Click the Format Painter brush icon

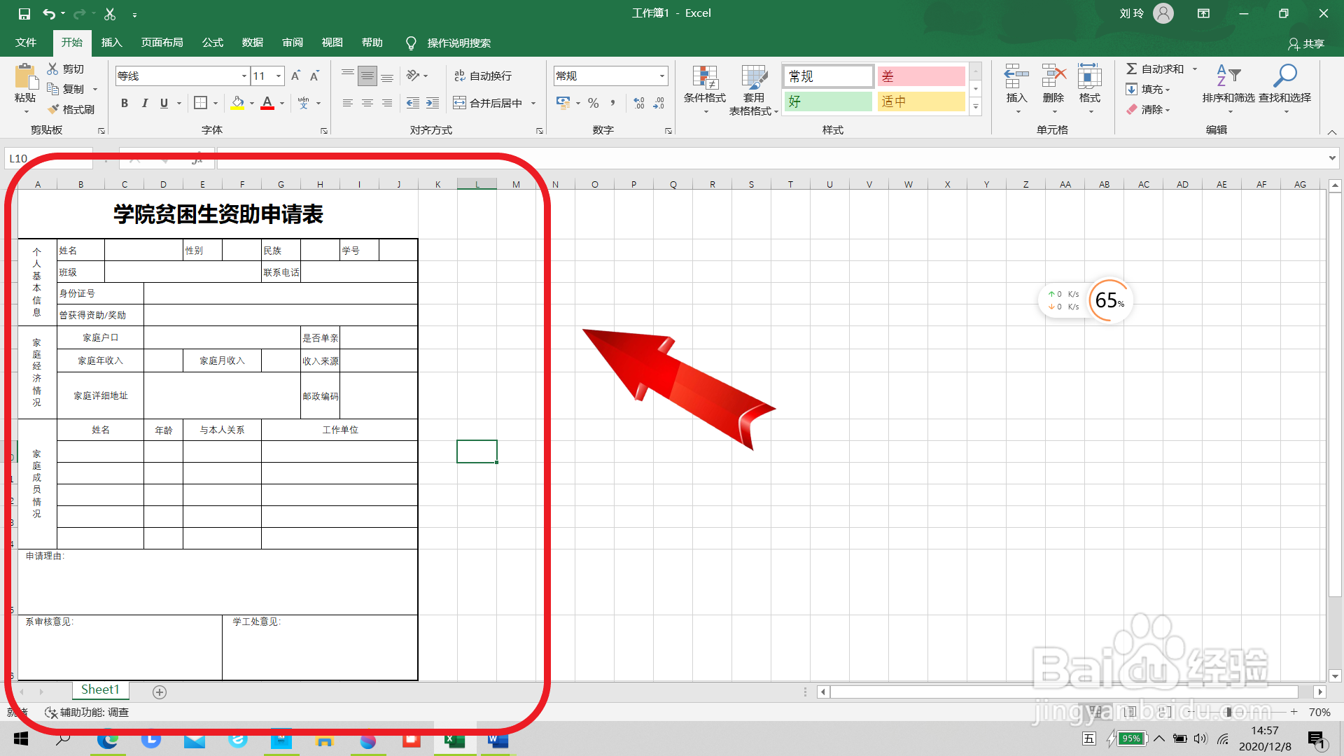point(54,109)
